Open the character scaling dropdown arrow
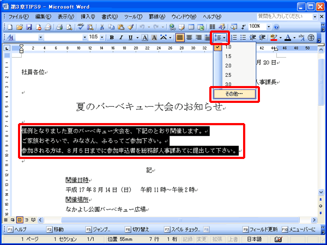Image resolution: width=327 pixels, height=245 pixels. click(x=171, y=38)
